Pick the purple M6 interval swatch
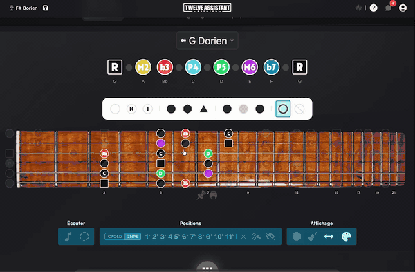This screenshot has width=415, height=272. pyautogui.click(x=250, y=67)
